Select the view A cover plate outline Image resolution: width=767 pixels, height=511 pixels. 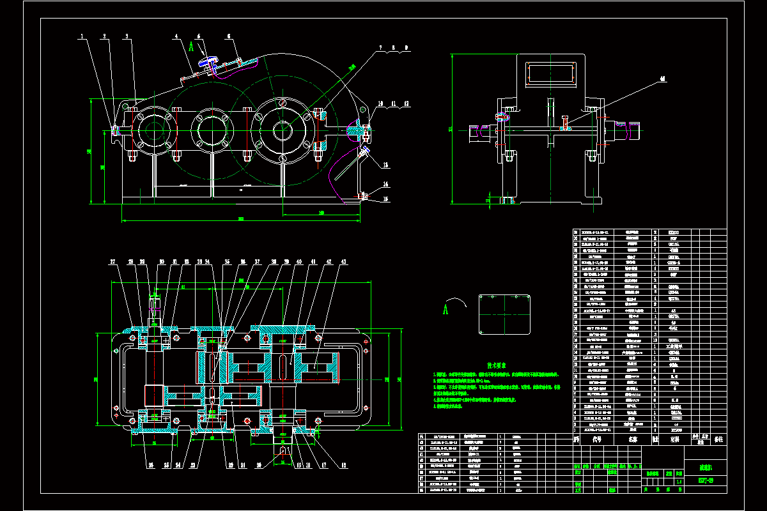[504, 314]
